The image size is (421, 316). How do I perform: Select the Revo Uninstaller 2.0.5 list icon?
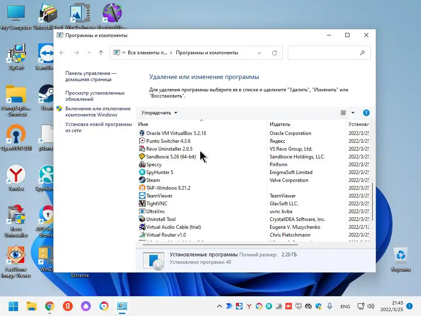tap(142, 149)
